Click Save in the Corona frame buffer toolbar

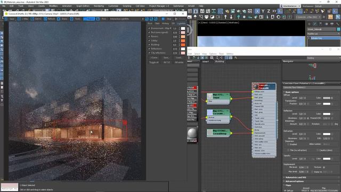pos(10,19)
